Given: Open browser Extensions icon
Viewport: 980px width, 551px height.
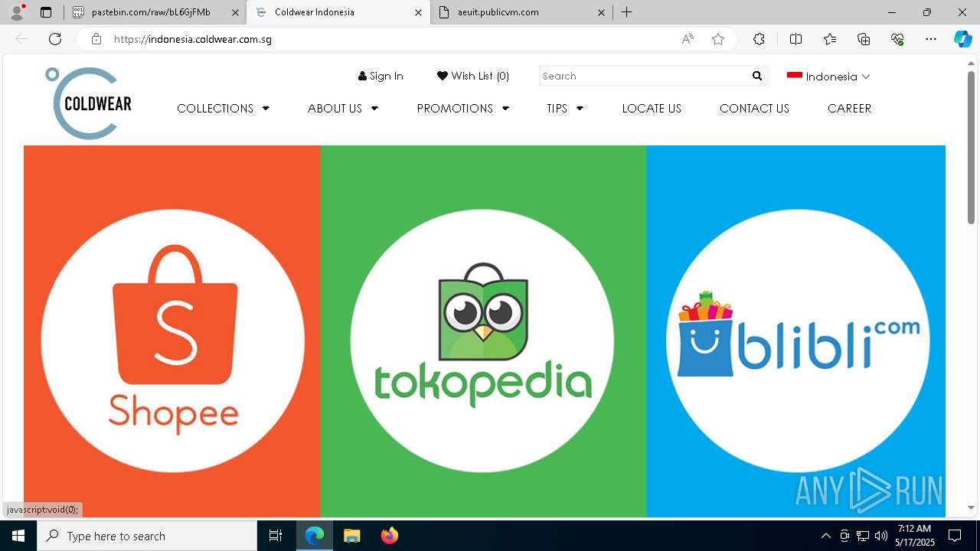Looking at the screenshot, I should (x=759, y=39).
